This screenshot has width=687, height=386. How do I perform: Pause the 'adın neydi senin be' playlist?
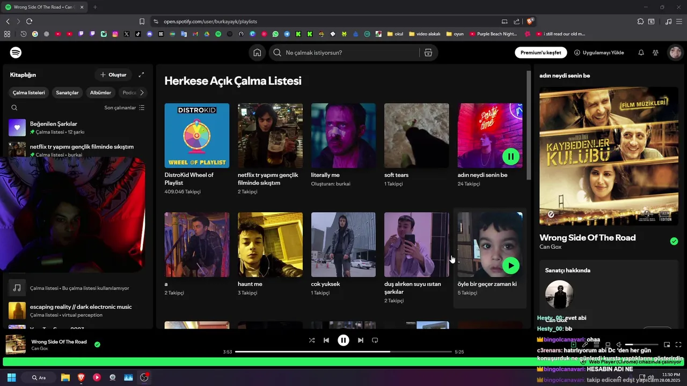coord(510,157)
